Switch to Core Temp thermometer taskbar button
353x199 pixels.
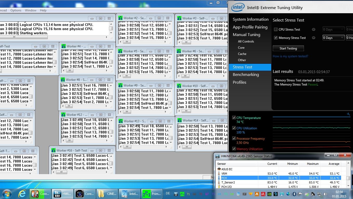click(41, 194)
